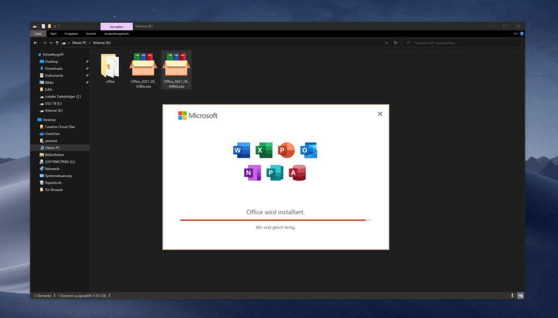Click the Excel icon in installer
Viewport: 558px width, 318px height.
click(x=264, y=150)
